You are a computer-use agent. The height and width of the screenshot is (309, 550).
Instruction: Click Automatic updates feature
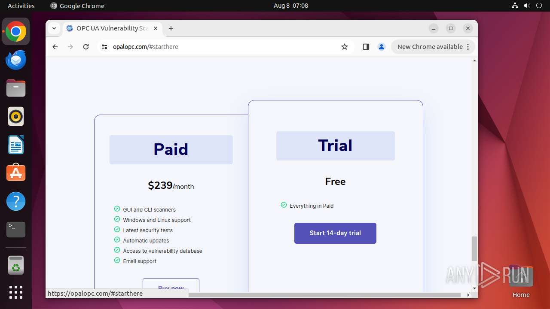pyautogui.click(x=146, y=241)
